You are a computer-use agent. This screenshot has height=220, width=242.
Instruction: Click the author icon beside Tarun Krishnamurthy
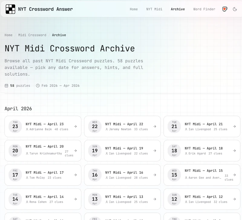point(27,154)
